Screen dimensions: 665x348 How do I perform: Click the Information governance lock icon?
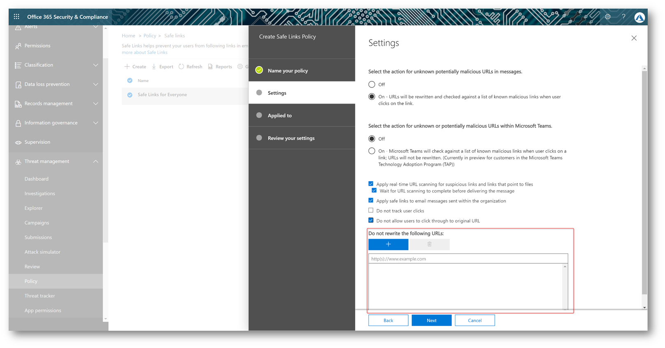click(18, 123)
